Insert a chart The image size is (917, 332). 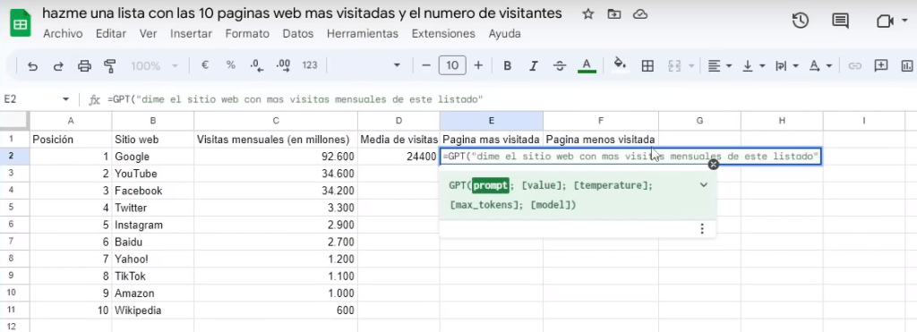[908, 65]
